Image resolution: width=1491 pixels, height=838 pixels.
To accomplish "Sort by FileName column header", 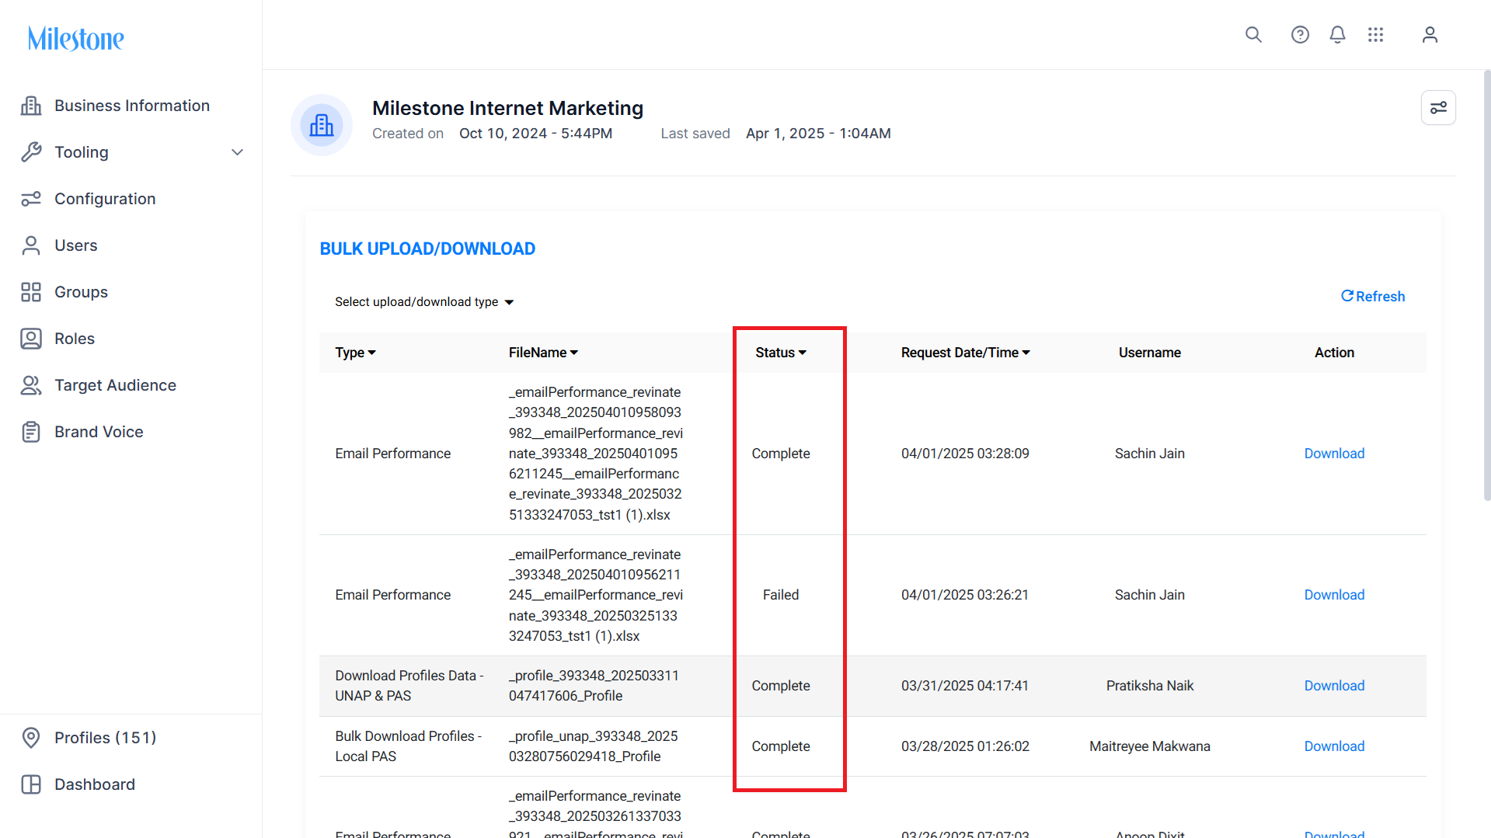I will point(543,353).
